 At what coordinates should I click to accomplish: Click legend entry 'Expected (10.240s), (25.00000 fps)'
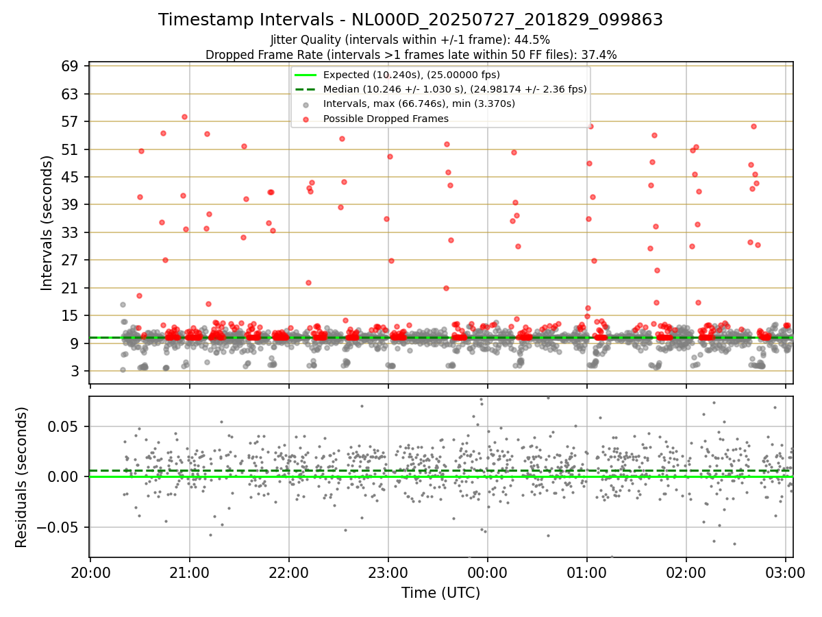pos(412,75)
